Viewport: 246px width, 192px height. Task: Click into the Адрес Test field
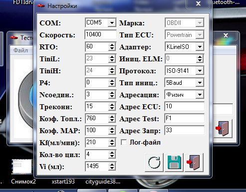(x=184, y=118)
